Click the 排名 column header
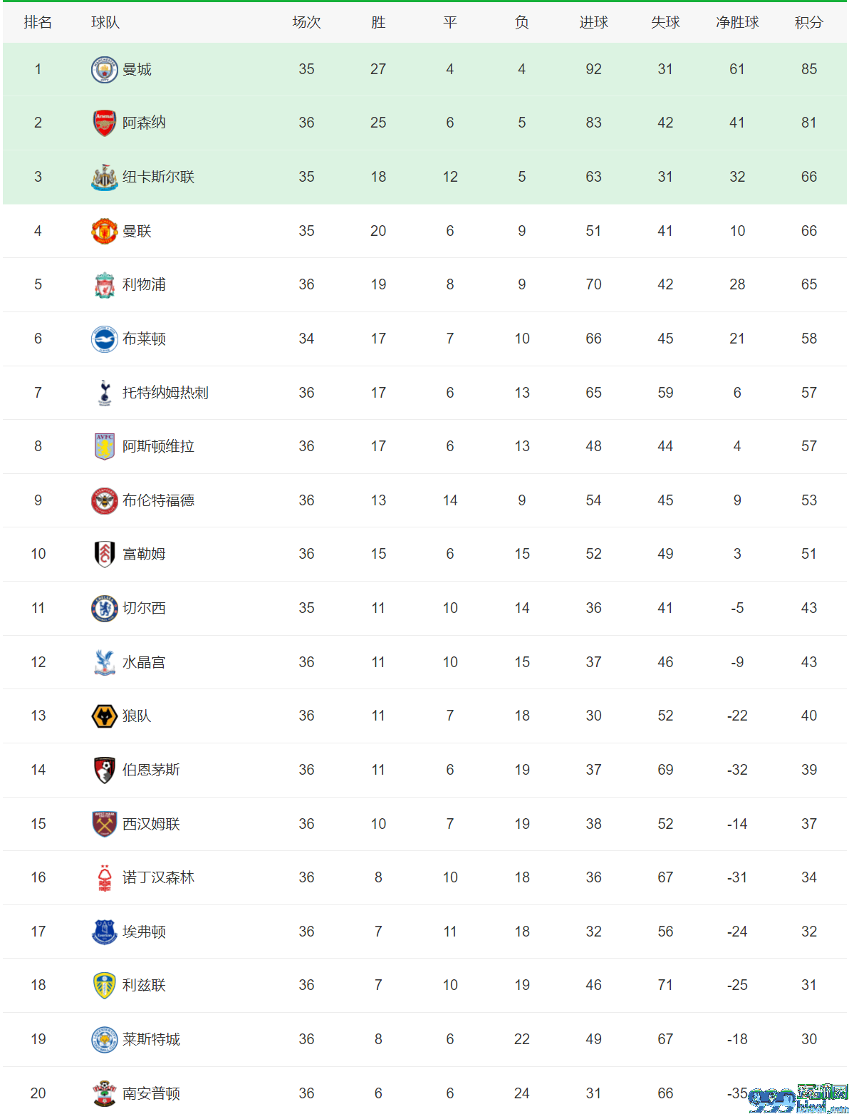Screen dimensions: 849x1114 click(38, 23)
